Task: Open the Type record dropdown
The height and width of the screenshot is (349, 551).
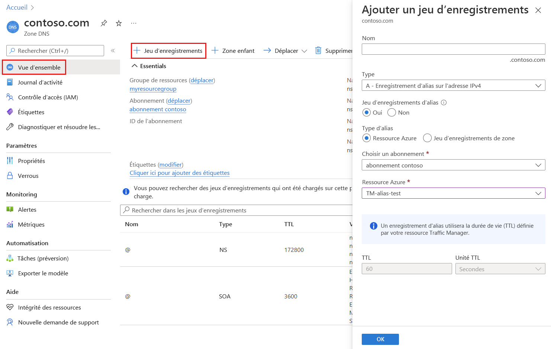Action: [453, 86]
